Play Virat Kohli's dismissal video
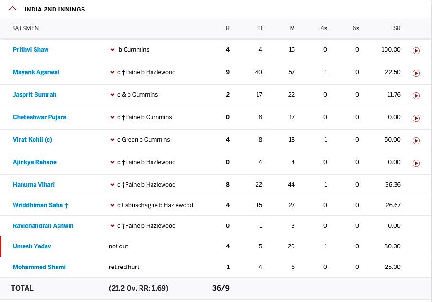 point(416,140)
